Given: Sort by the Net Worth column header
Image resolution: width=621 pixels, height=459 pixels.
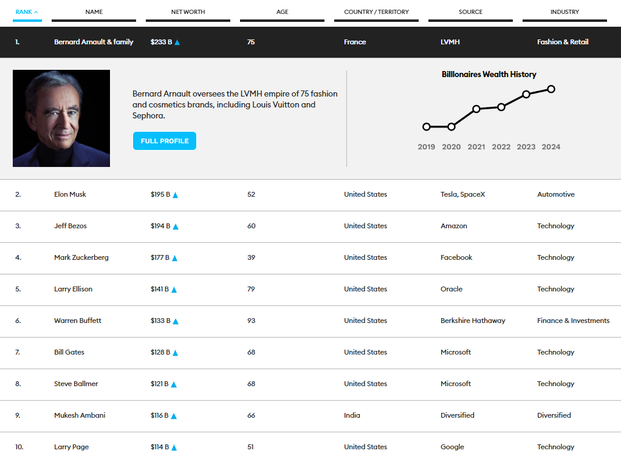Looking at the screenshot, I should click(x=188, y=12).
